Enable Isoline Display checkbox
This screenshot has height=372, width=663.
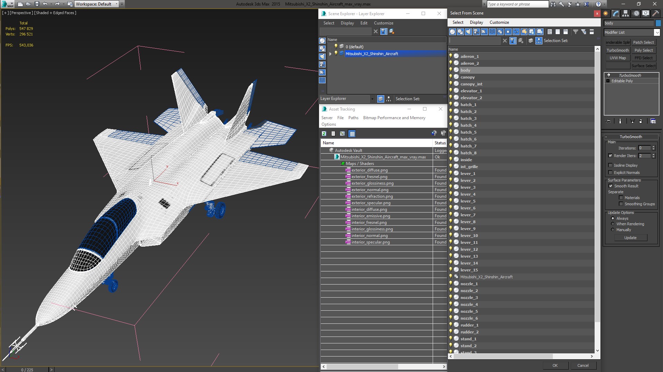pyautogui.click(x=610, y=165)
